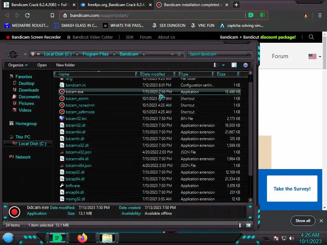This screenshot has height=245, width=327.
Task: Expand Program Files breadcrumb arrow
Action: 114,54
